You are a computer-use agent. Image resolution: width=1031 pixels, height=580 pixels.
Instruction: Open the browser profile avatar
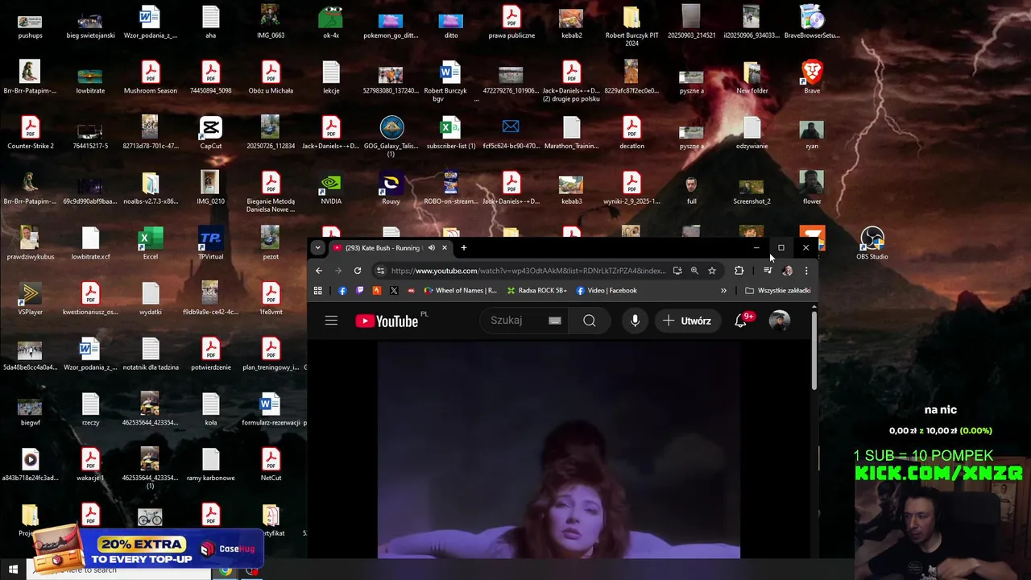pos(787,271)
